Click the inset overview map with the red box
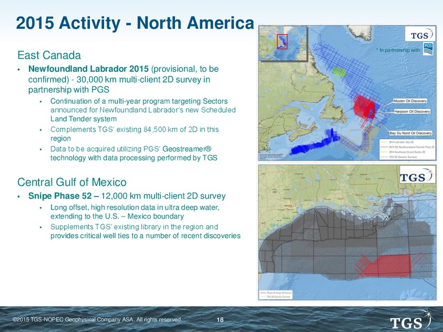The width and height of the screenshot is (443, 332). [x=283, y=43]
